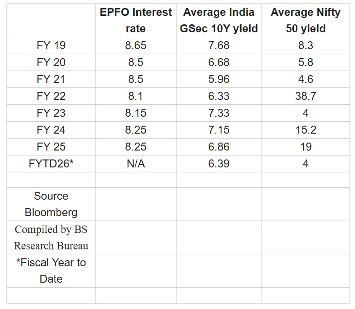Screen dimensions: 355x309
Task: Select the FYTD26* row label
Action: click(x=51, y=164)
